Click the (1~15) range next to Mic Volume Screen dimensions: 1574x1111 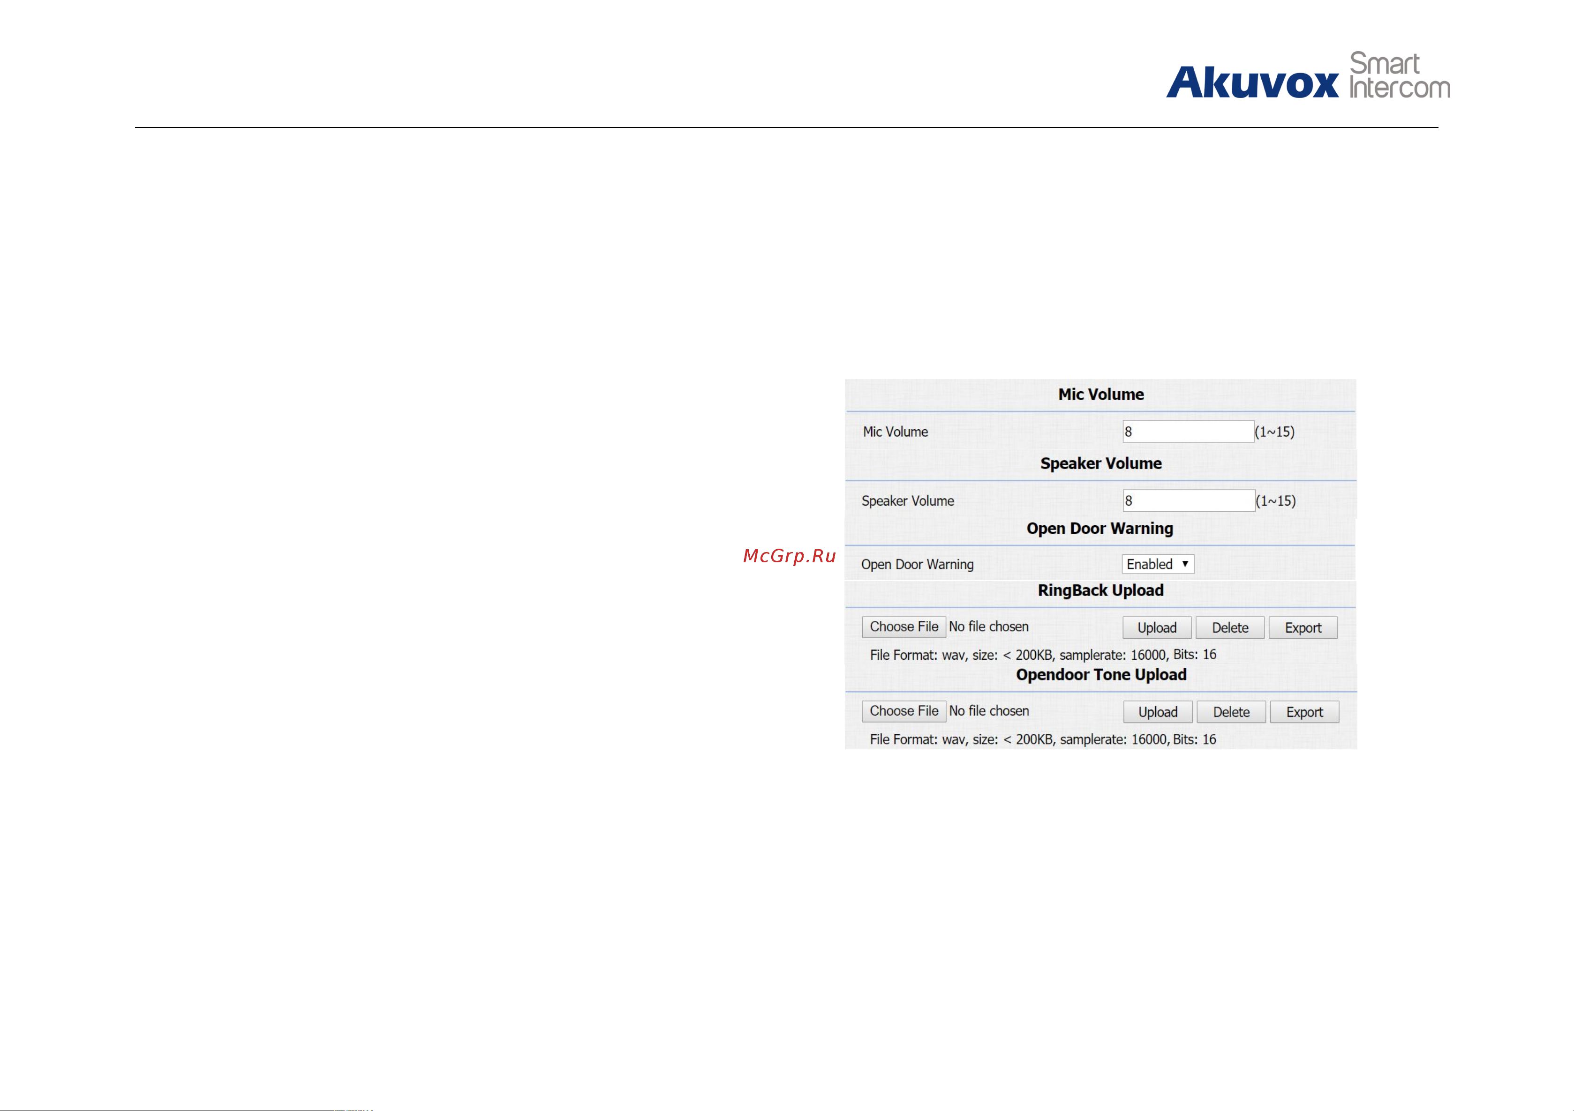[1274, 432]
